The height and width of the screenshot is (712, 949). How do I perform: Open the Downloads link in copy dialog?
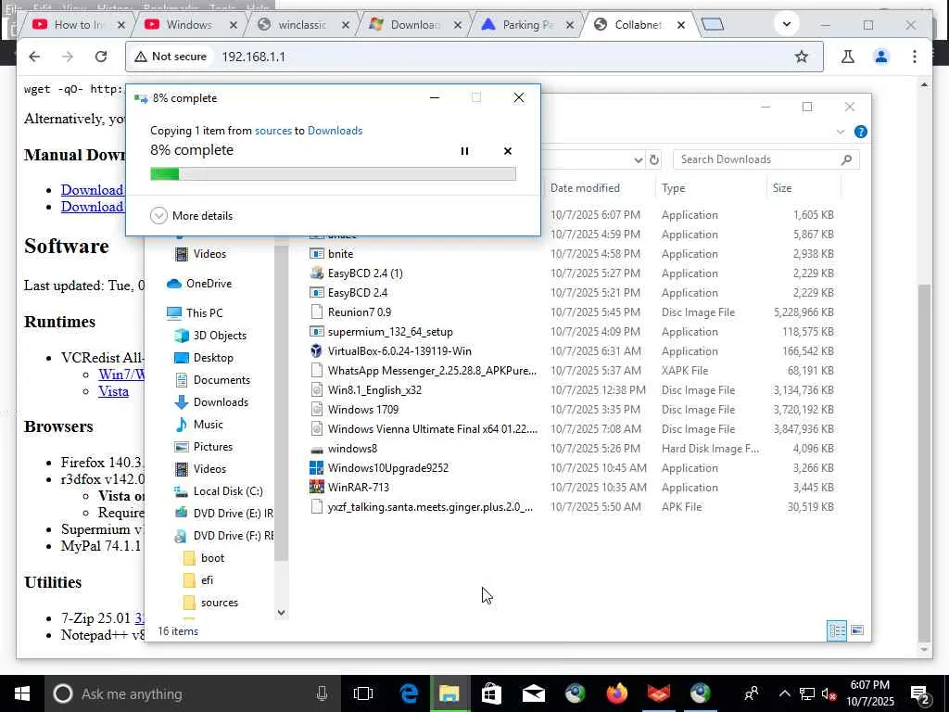click(x=335, y=131)
